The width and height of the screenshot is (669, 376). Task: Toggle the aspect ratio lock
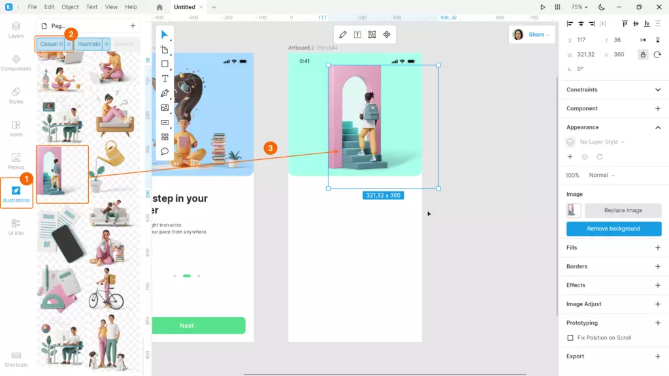tap(643, 55)
